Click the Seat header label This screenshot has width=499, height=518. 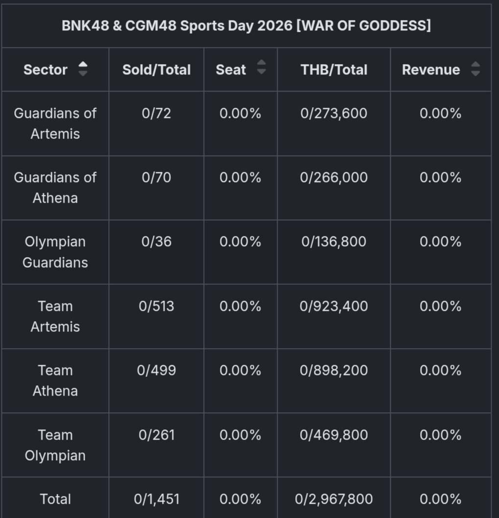click(x=231, y=70)
